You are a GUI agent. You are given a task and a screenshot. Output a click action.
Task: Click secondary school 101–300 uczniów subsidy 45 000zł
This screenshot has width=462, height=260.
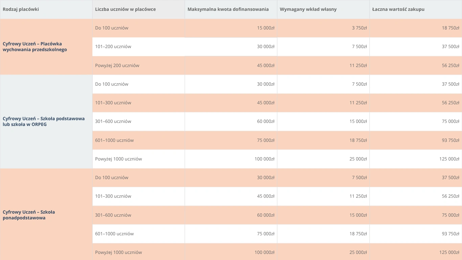click(x=231, y=196)
